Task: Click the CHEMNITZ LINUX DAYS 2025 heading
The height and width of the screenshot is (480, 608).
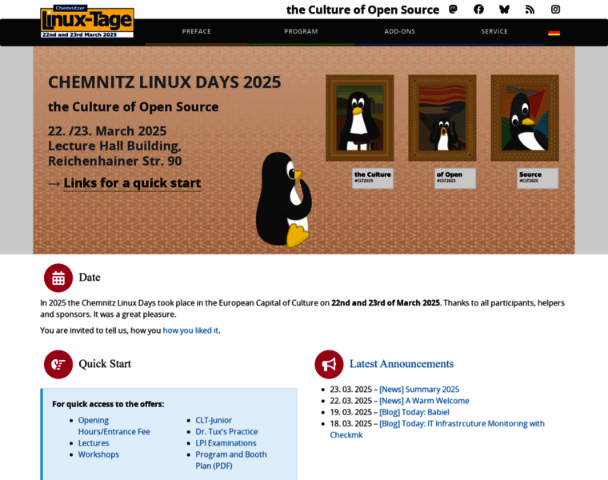Action: point(165,82)
